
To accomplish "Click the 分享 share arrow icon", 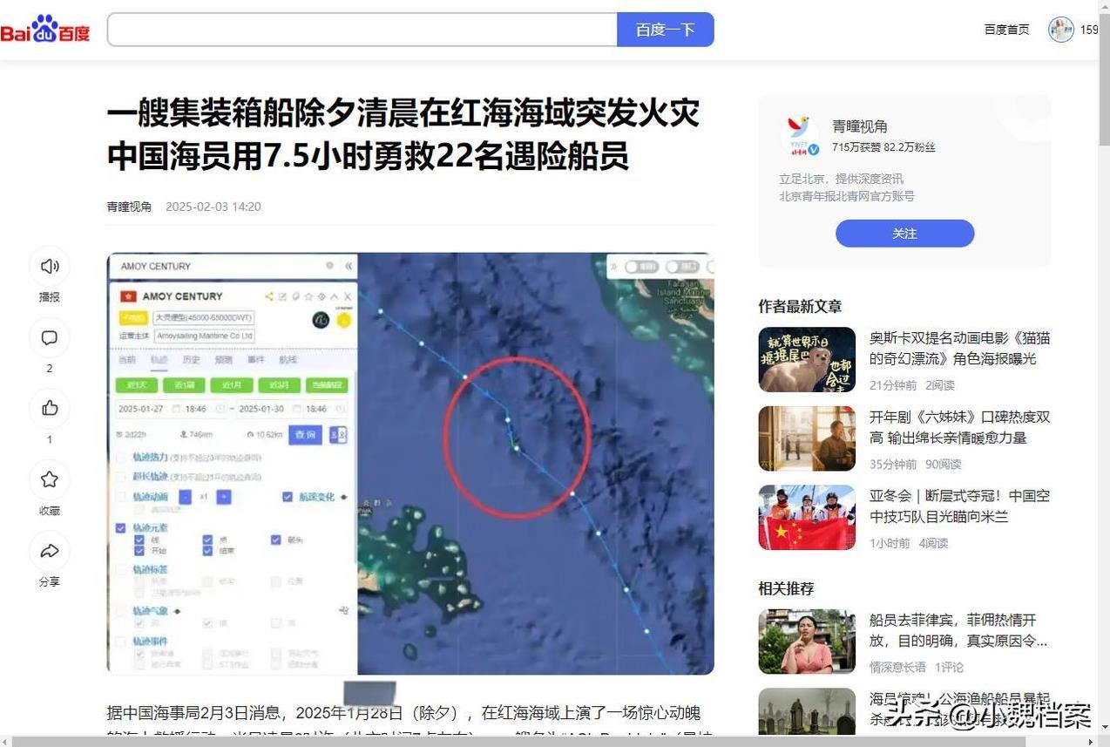I will coord(50,551).
